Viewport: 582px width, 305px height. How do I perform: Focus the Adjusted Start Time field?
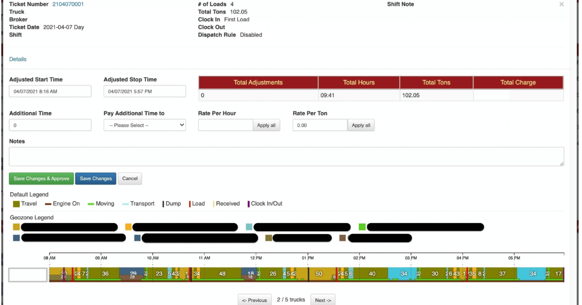[x=50, y=91]
